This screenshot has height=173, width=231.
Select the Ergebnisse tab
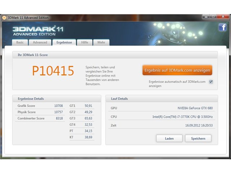click(x=64, y=43)
